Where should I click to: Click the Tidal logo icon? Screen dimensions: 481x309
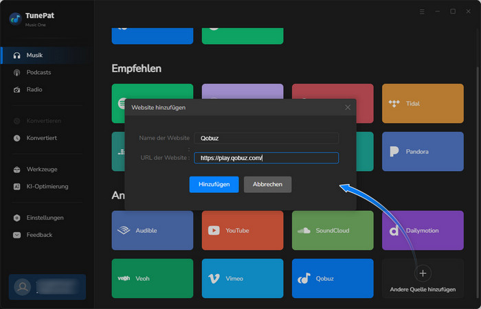point(394,104)
